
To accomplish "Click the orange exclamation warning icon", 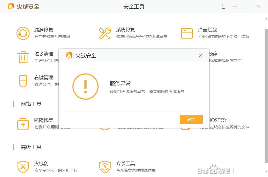I will [x=85, y=87].
